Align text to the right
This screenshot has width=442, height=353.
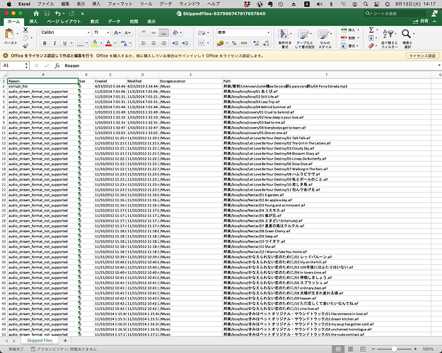click(163, 43)
